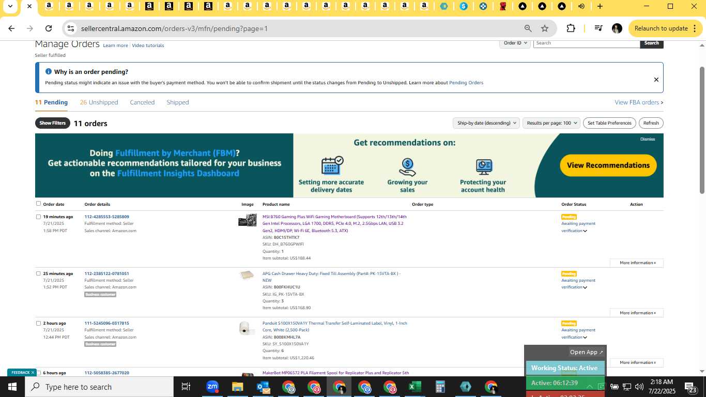The width and height of the screenshot is (706, 397).
Task: Open the Pending Orders help link
Action: point(466,83)
